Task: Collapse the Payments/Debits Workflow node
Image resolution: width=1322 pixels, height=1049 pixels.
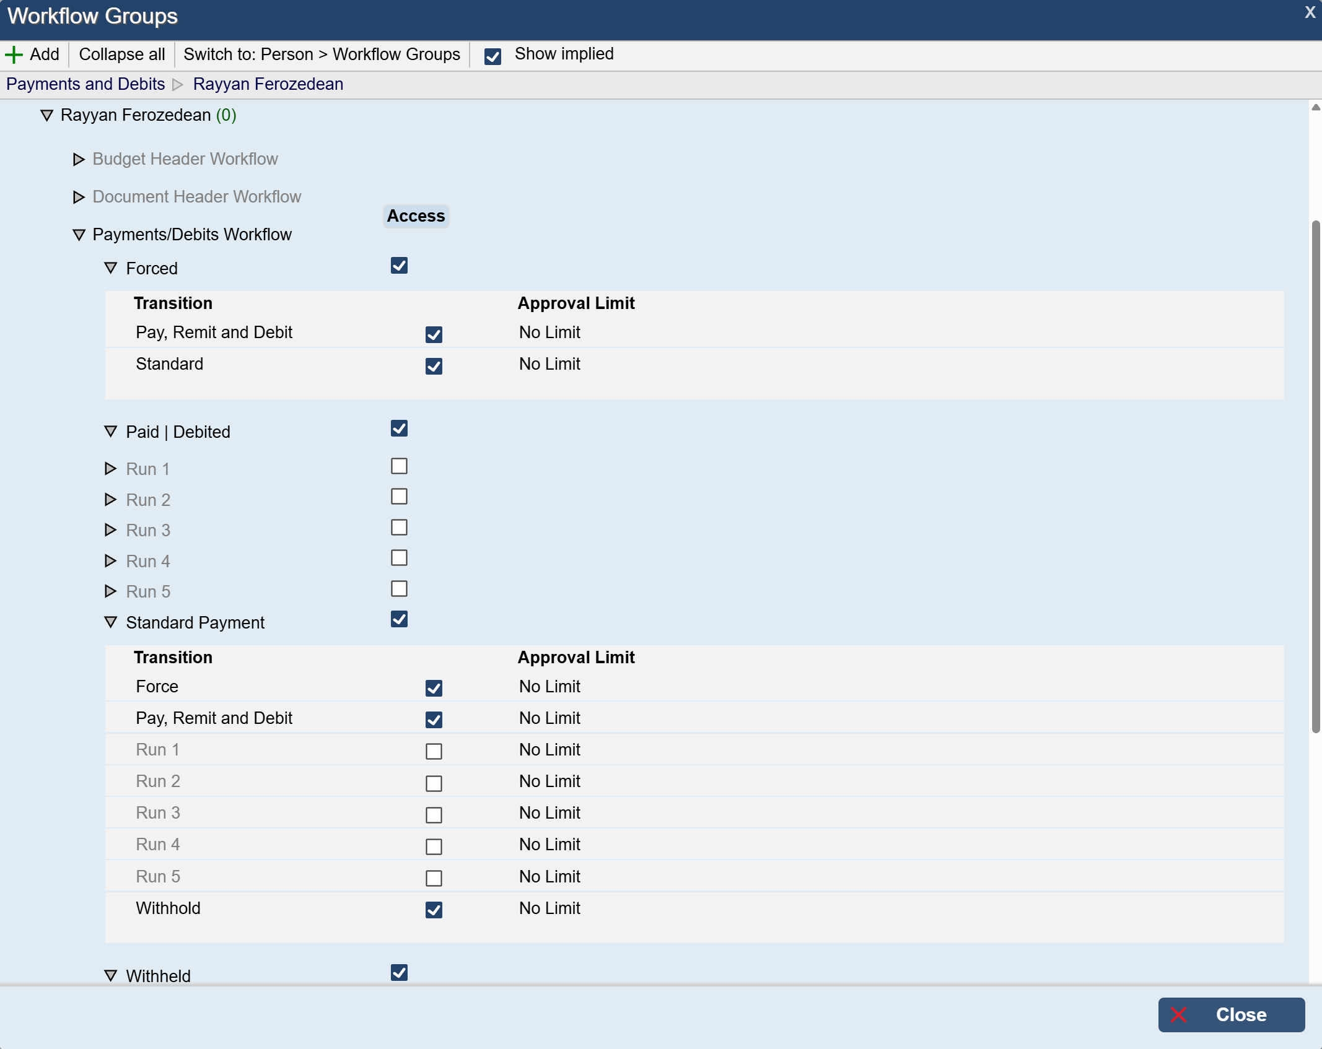Action: tap(79, 235)
